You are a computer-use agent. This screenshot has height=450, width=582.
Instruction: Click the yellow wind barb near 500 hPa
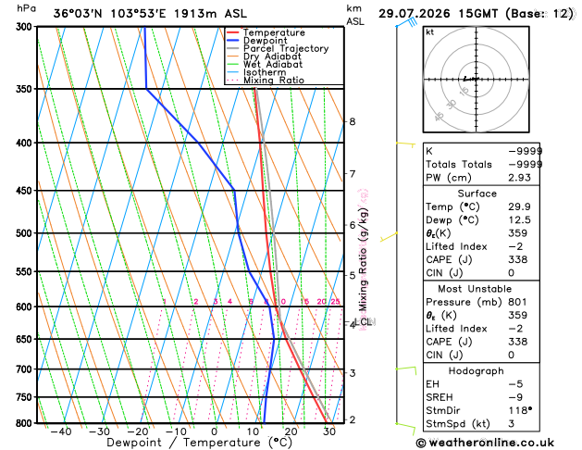tap(389, 236)
